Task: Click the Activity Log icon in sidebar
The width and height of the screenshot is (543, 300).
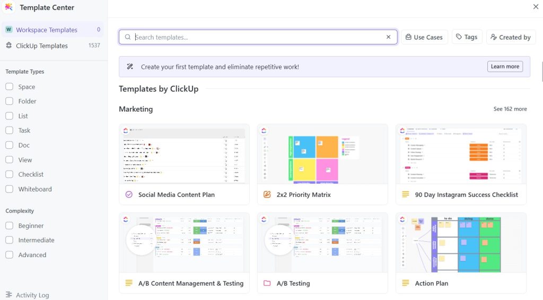Action: 8,295
